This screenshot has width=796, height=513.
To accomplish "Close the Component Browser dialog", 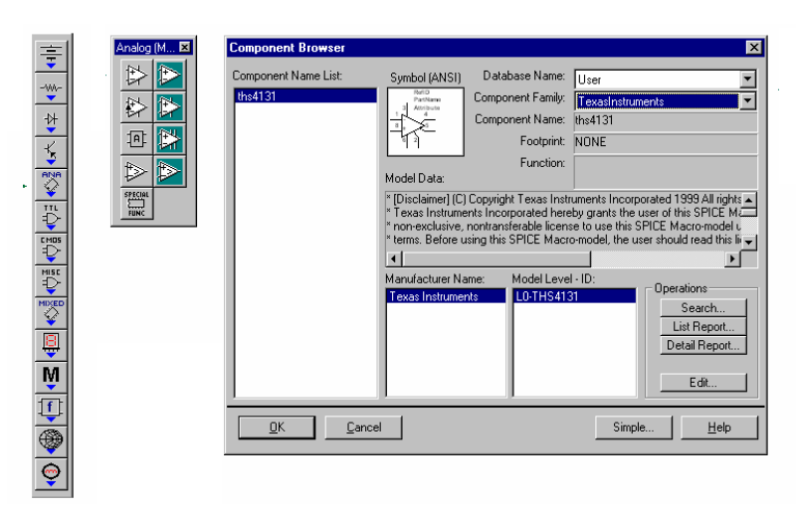I will [x=754, y=47].
